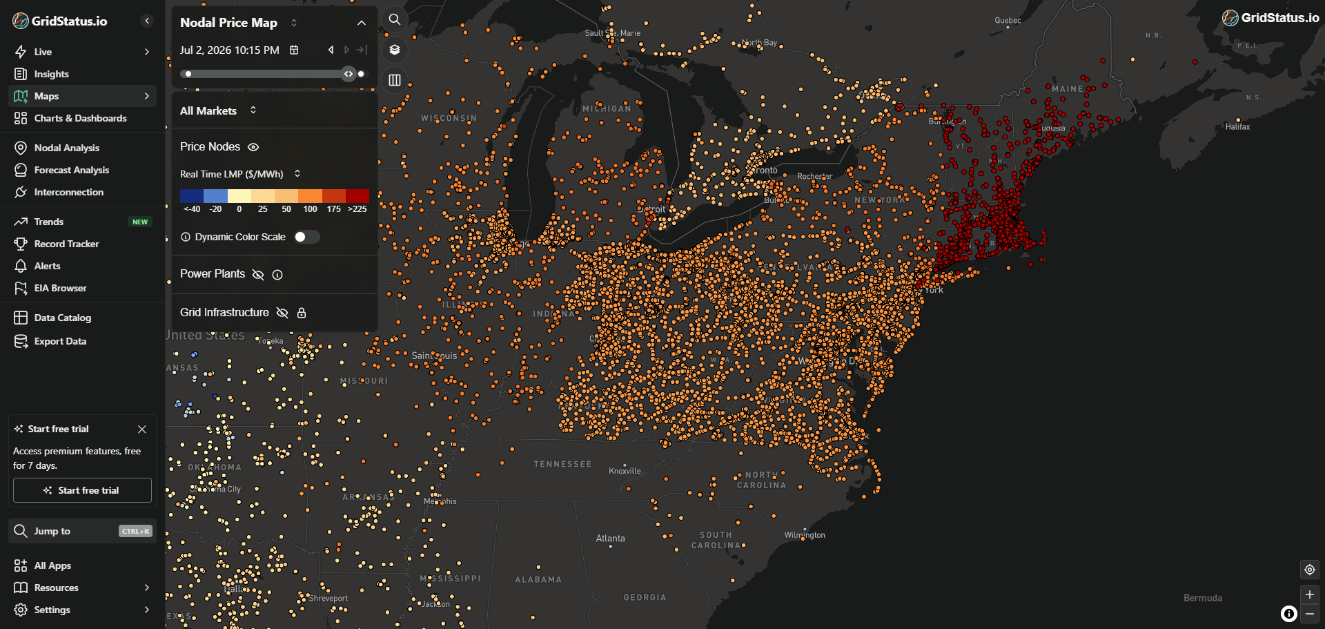Screen dimensions: 1325x629
Task: Click the Start free trial button
Action: point(82,490)
